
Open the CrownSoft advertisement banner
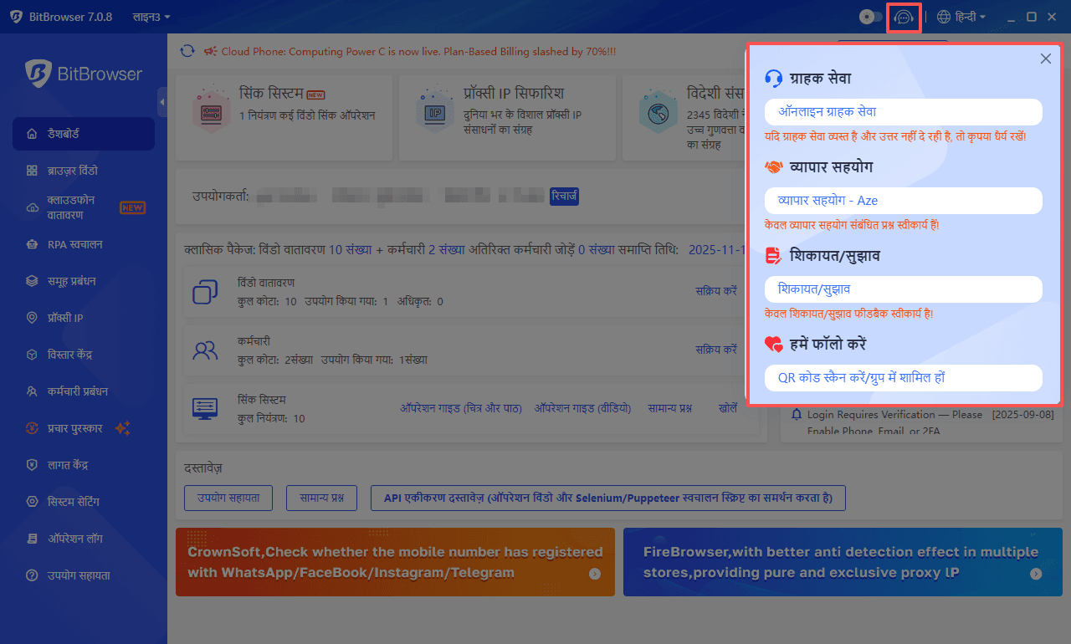pyautogui.click(x=395, y=562)
